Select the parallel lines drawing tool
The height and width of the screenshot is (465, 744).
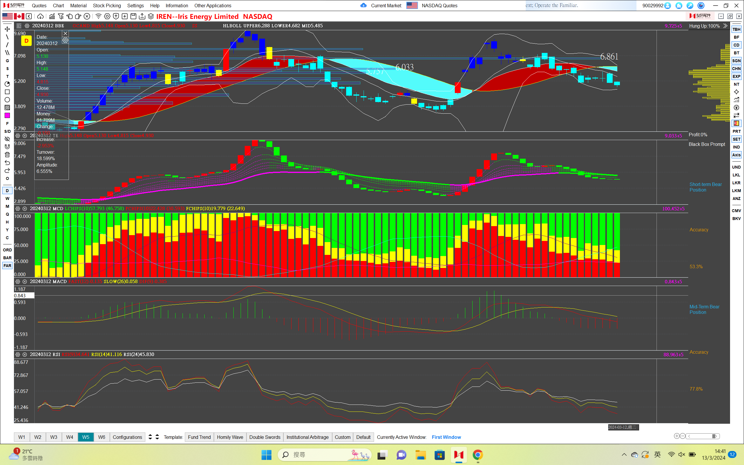click(7, 53)
